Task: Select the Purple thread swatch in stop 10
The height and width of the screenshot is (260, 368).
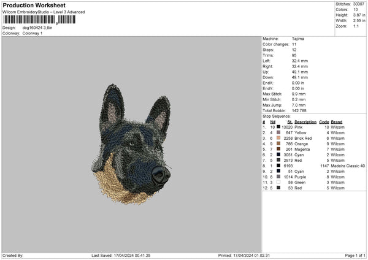Action: point(278,177)
